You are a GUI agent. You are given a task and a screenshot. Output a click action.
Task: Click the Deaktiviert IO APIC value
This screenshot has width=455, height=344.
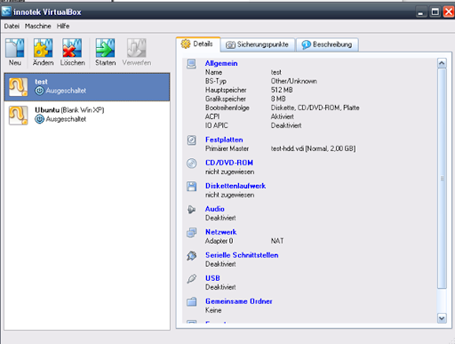pyautogui.click(x=286, y=125)
